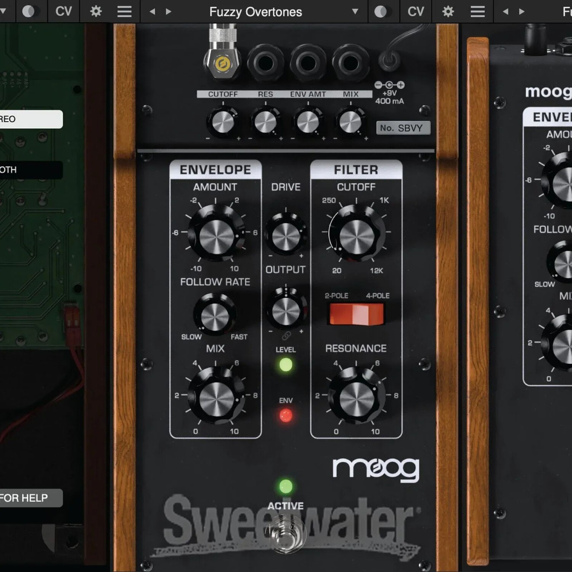Click the settings gear in Fuzzy Overtones header

(x=96, y=11)
